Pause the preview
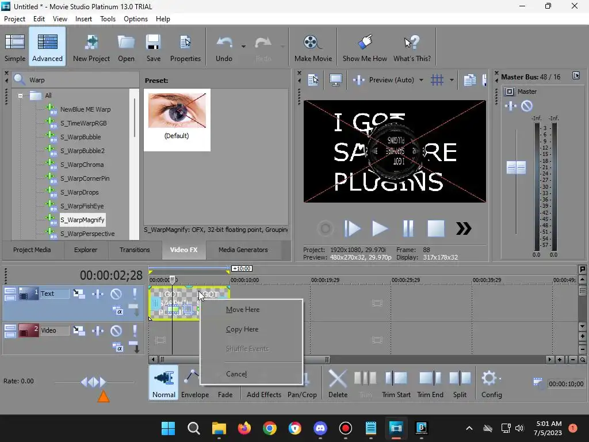The width and height of the screenshot is (589, 442). 408,228
